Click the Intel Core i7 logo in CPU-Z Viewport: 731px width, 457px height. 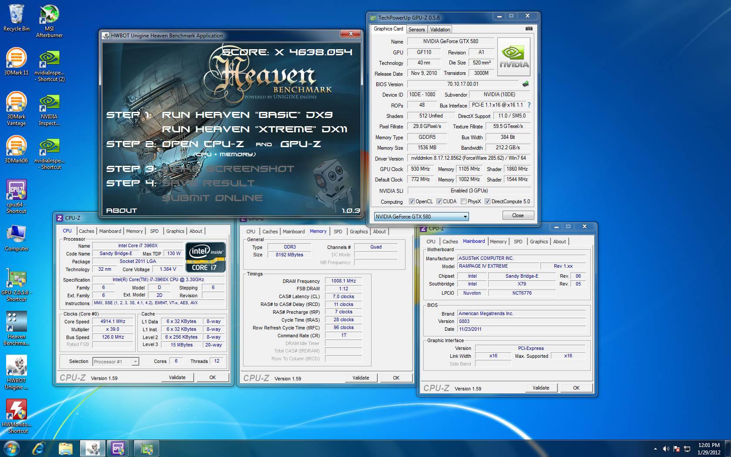[x=206, y=257]
